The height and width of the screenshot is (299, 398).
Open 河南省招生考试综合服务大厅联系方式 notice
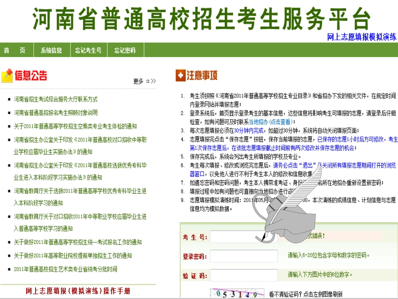(56, 99)
